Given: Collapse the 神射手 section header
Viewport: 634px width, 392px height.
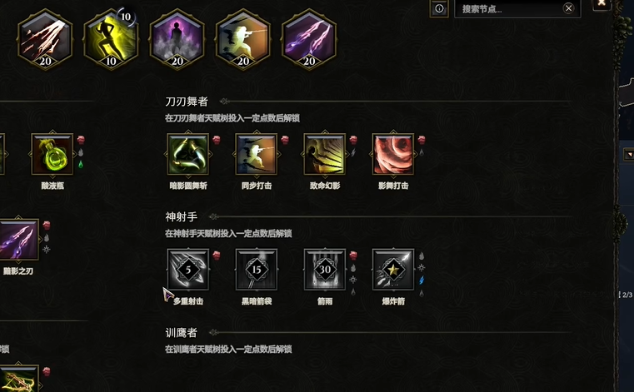Looking at the screenshot, I should [x=181, y=217].
